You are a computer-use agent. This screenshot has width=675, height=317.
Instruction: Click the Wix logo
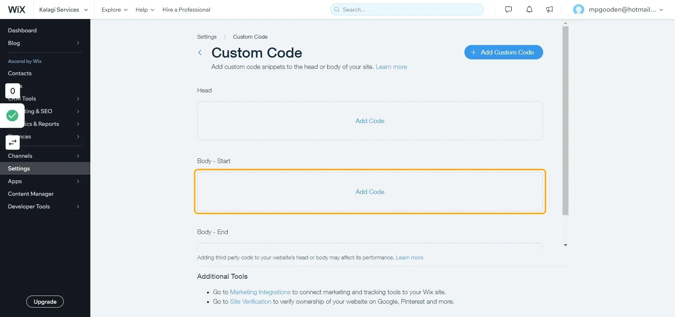pyautogui.click(x=17, y=9)
